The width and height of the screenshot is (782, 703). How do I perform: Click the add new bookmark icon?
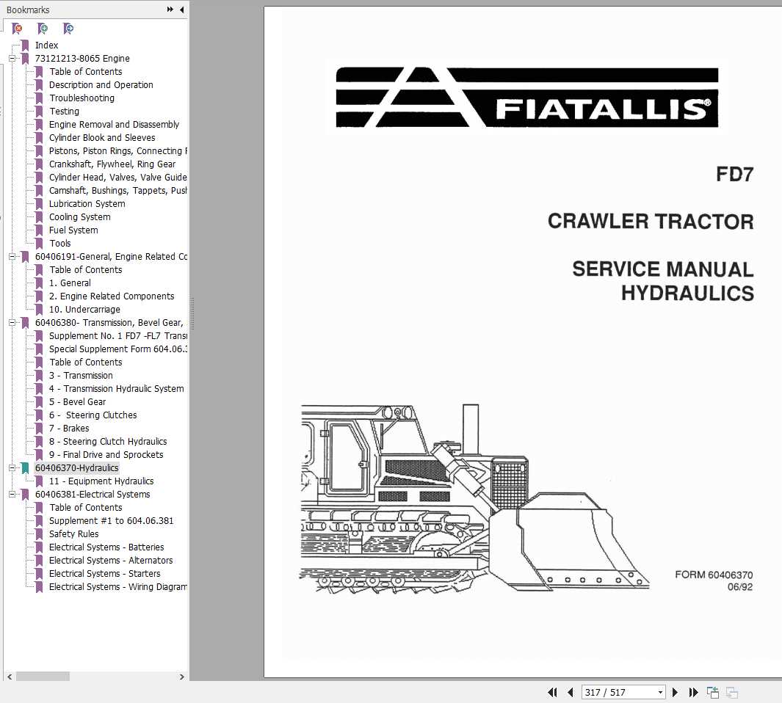click(43, 29)
